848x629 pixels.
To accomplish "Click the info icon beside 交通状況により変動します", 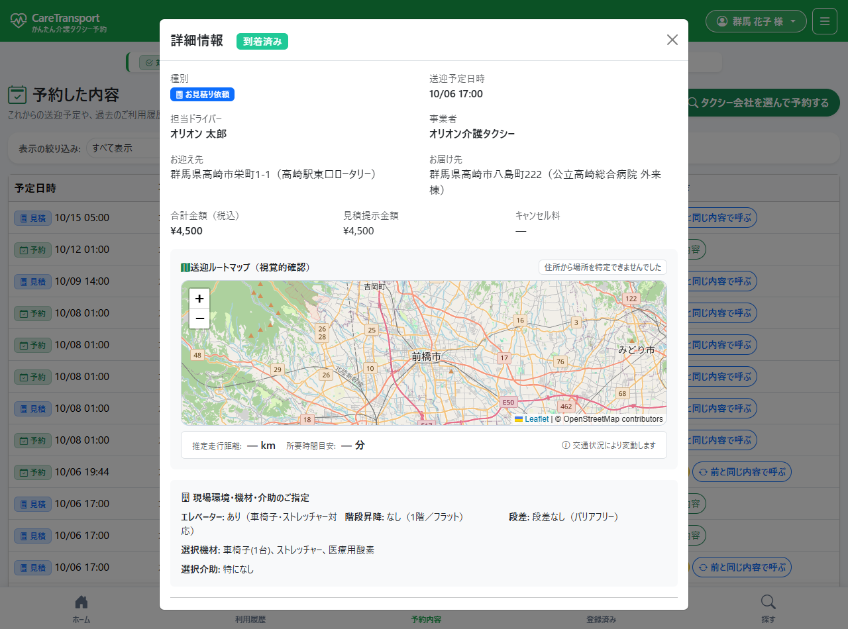I will tap(566, 445).
